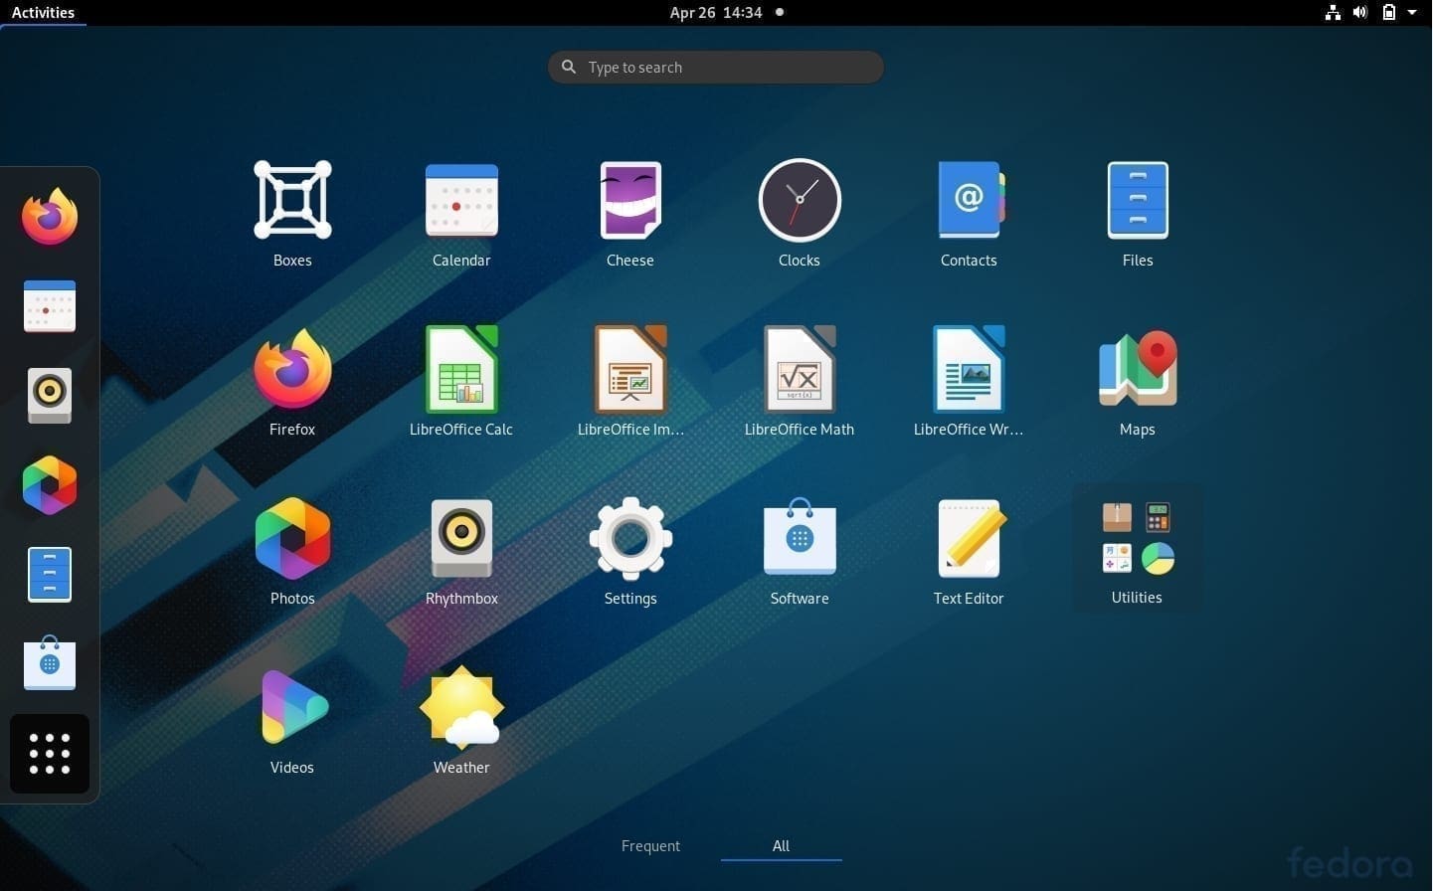Image resolution: width=1433 pixels, height=891 pixels.
Task: Switch to the Frequent tab
Action: coord(650,846)
